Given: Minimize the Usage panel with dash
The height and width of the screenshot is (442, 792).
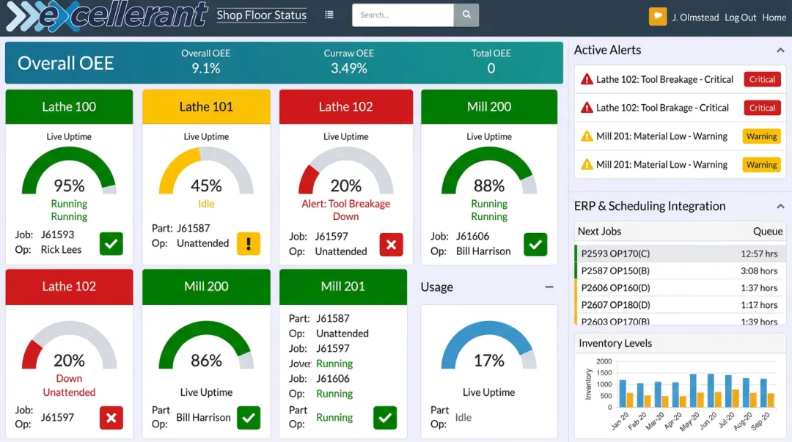Looking at the screenshot, I should click(549, 287).
